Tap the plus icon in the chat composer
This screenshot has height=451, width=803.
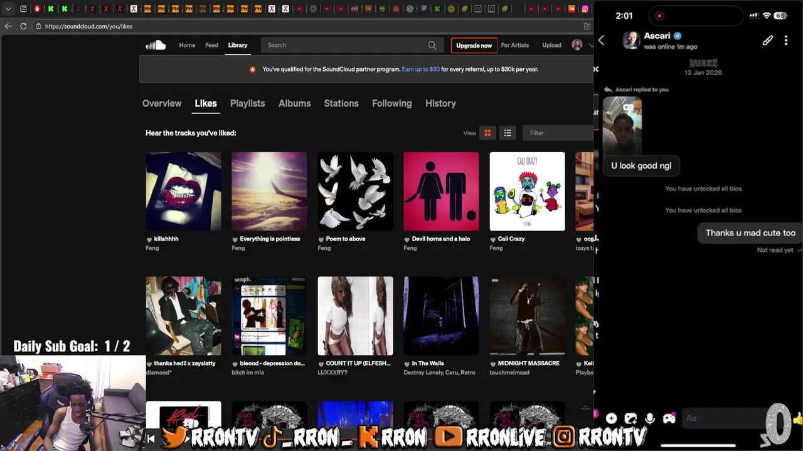click(612, 418)
